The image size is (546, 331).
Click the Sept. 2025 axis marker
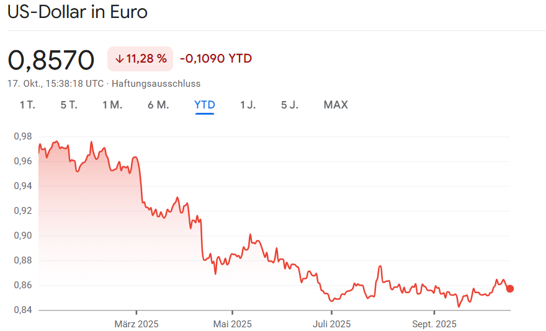pos(434,324)
